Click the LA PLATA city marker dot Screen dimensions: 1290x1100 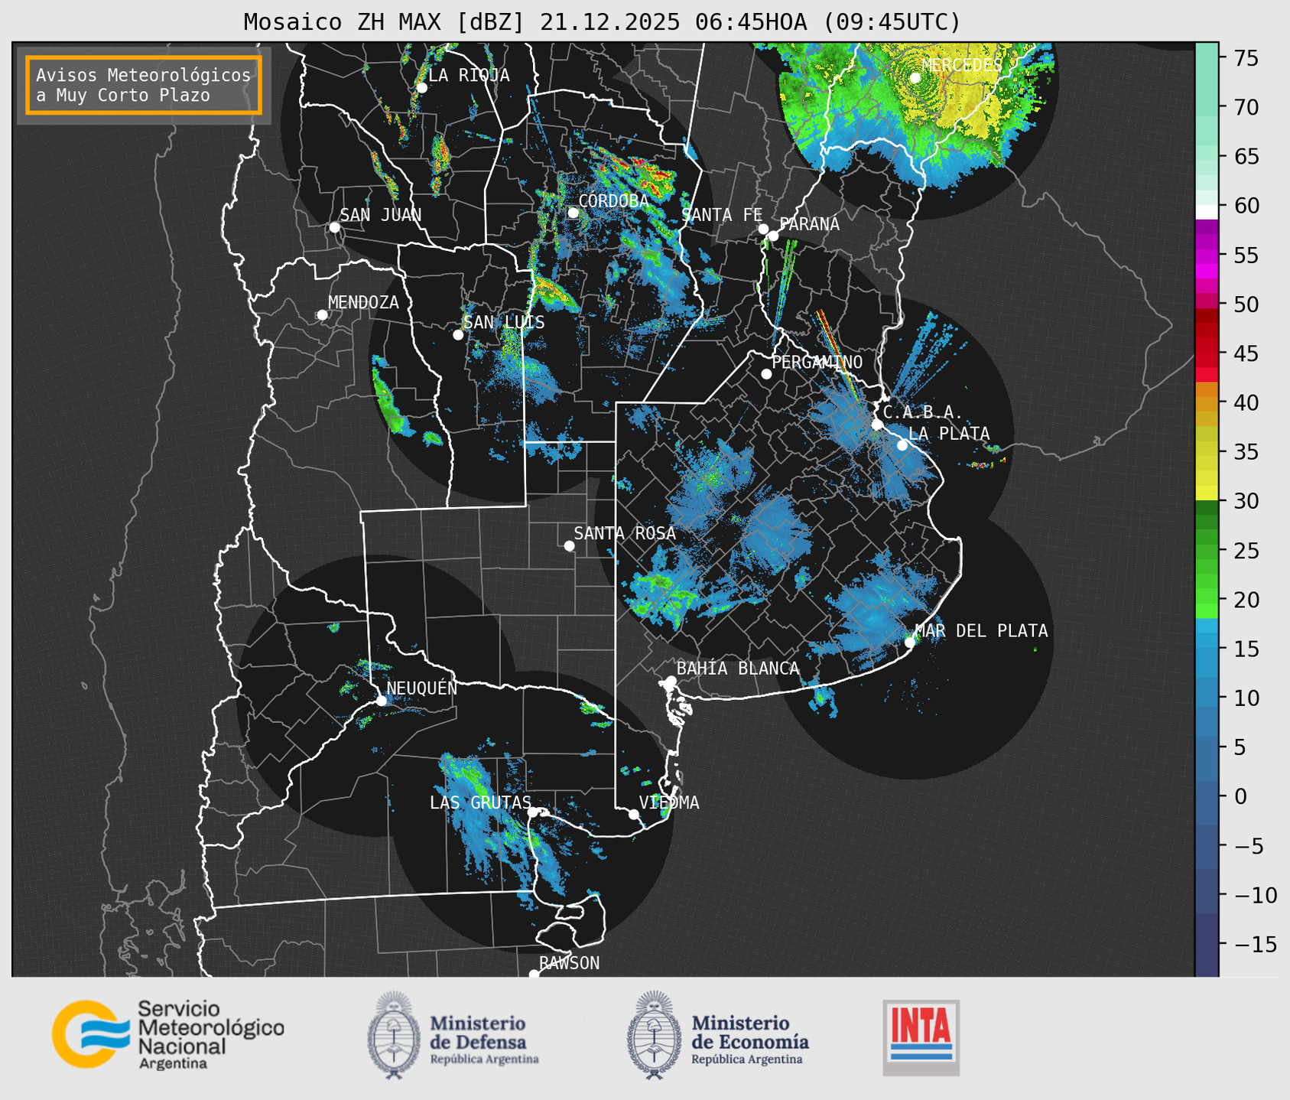(x=902, y=445)
